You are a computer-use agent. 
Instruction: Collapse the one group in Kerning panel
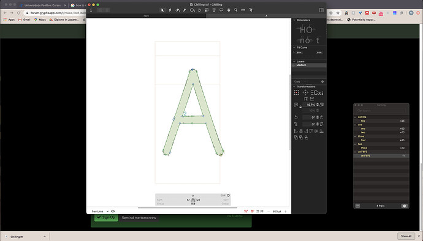point(355,125)
